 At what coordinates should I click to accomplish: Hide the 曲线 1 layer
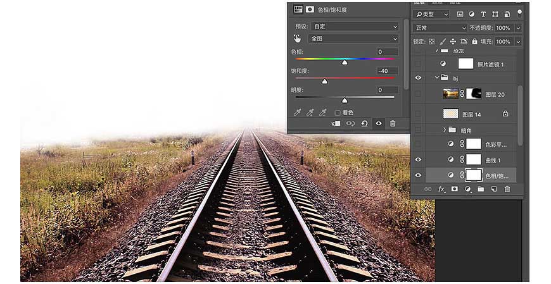[x=418, y=160]
